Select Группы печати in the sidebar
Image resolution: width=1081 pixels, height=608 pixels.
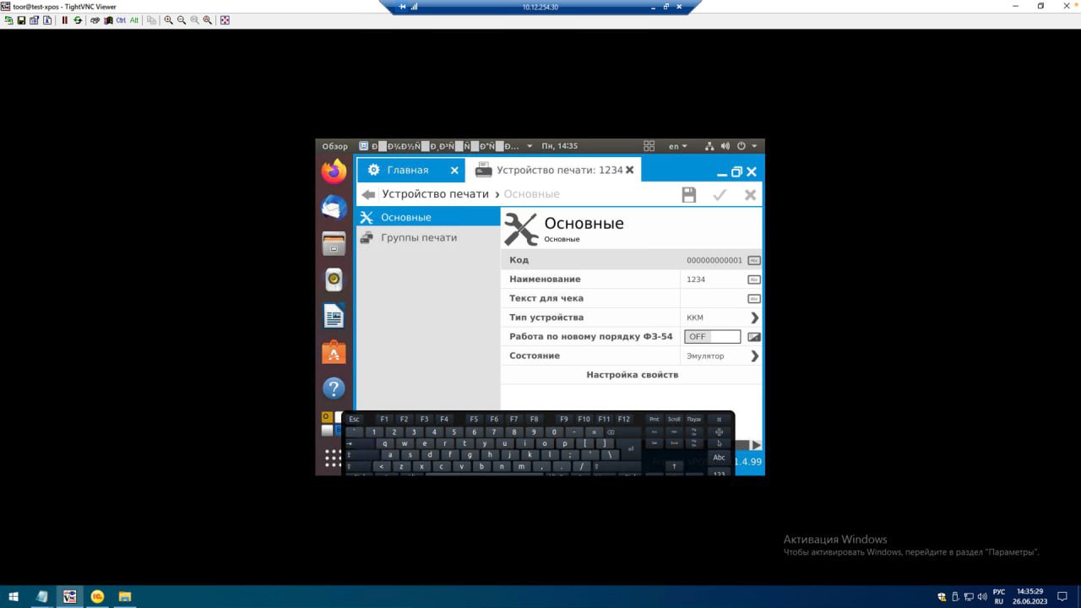[418, 238]
